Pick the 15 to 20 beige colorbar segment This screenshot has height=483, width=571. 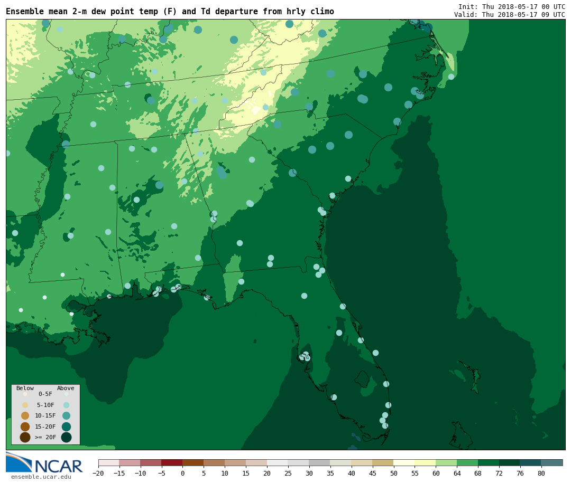click(x=256, y=462)
